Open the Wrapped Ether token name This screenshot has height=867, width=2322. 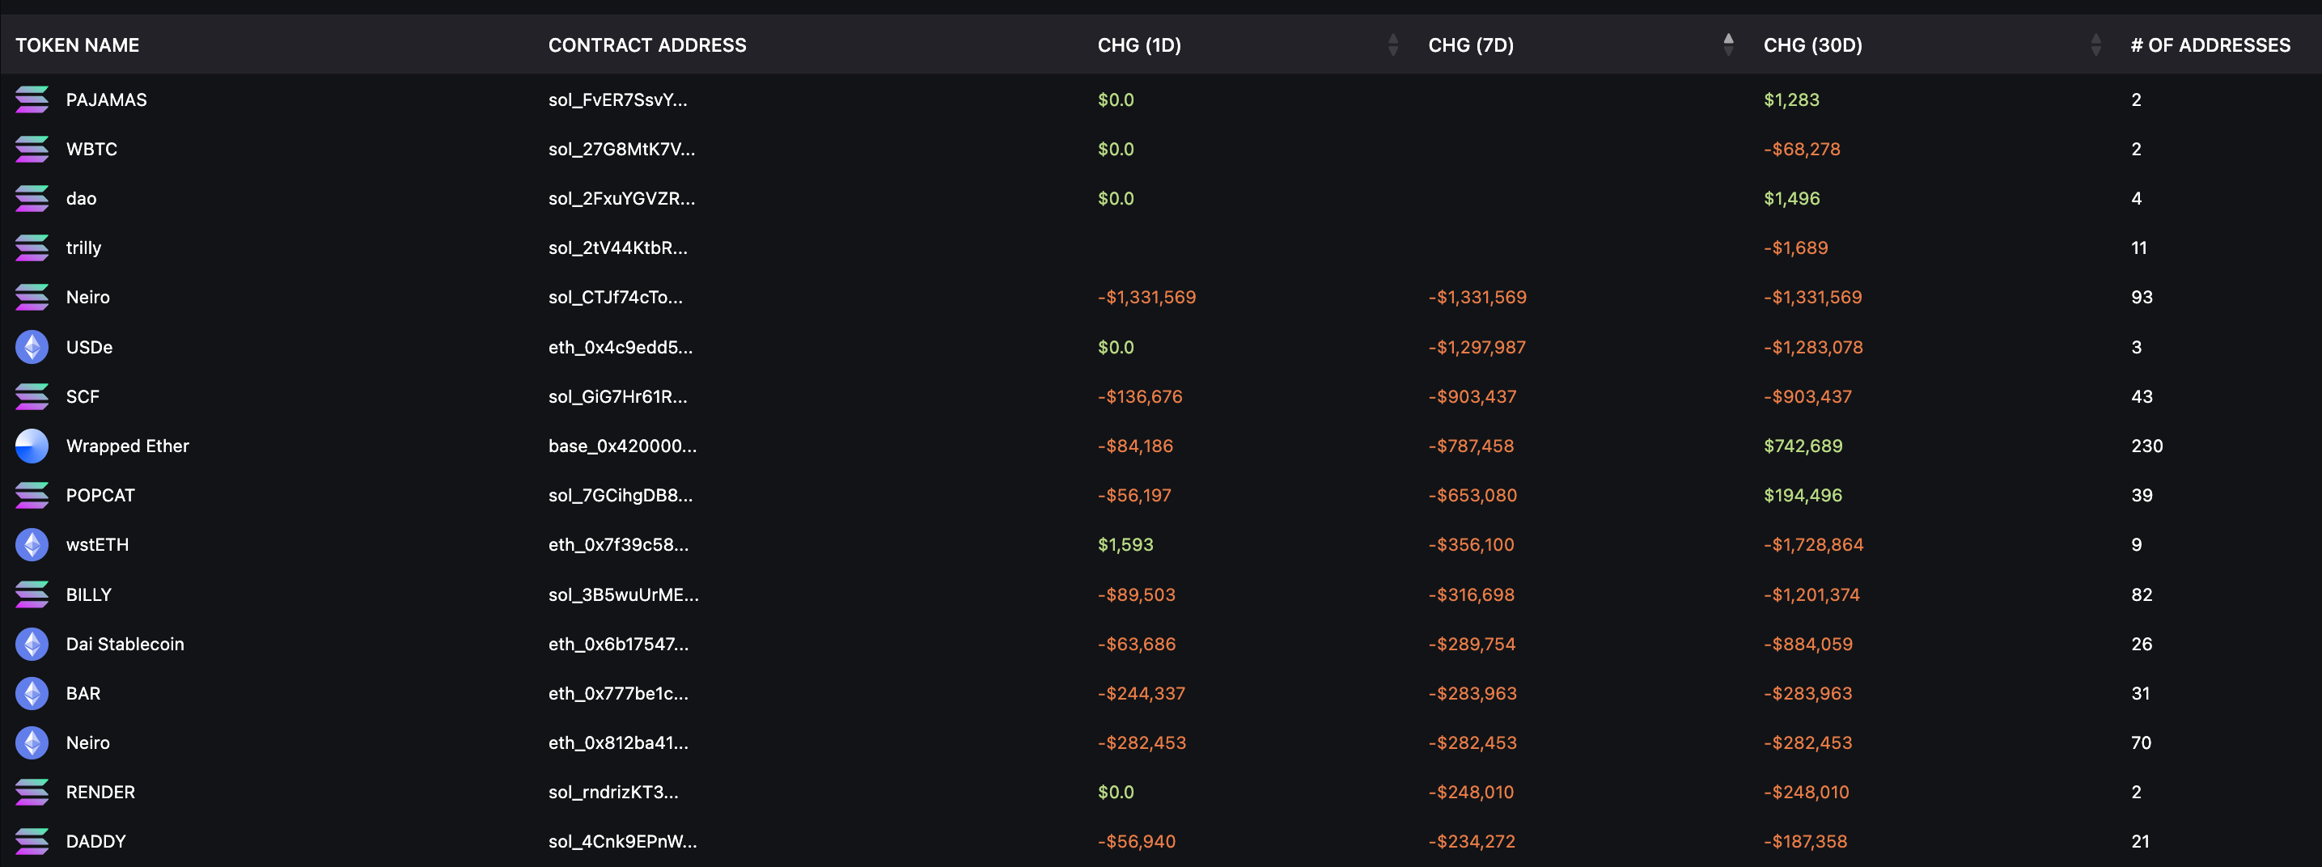(128, 446)
